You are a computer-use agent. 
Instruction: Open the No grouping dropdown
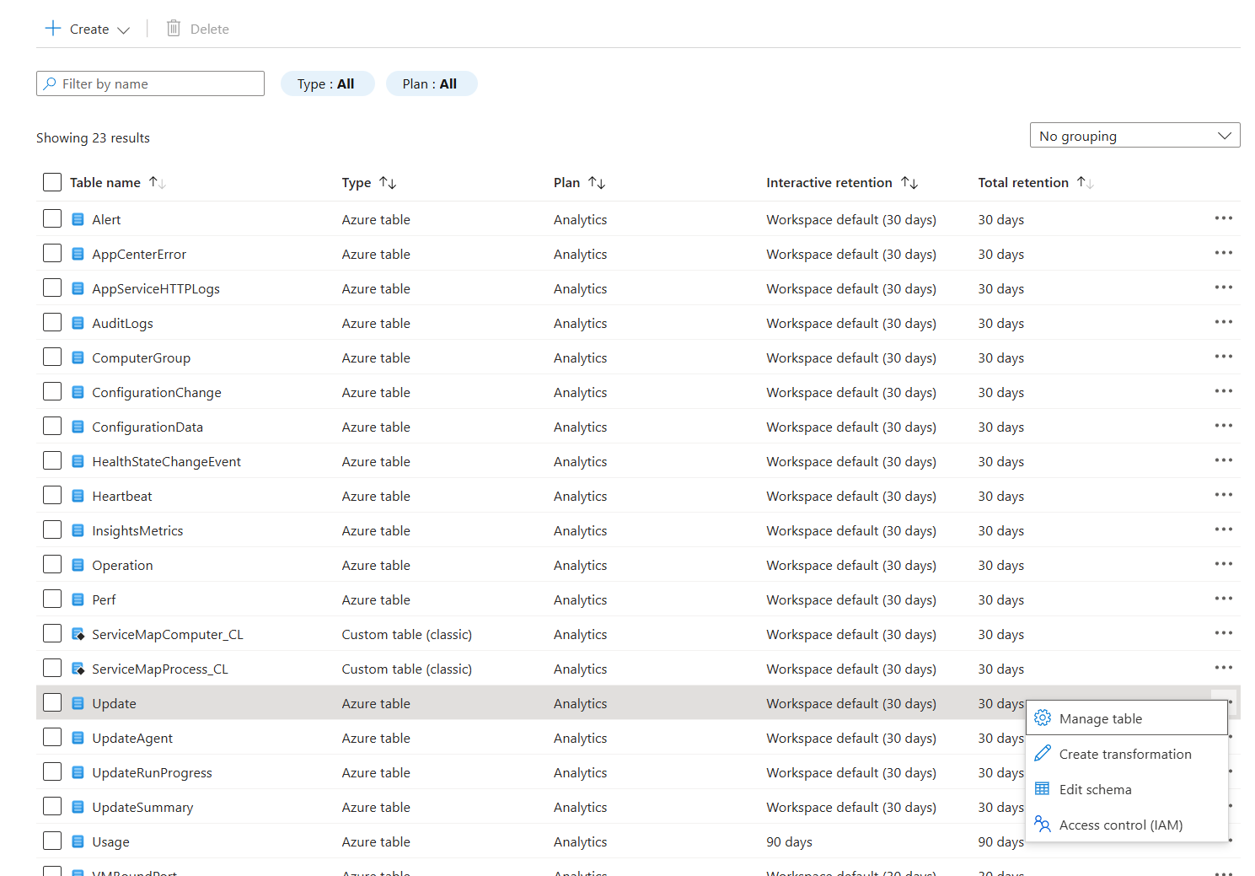1134,136
